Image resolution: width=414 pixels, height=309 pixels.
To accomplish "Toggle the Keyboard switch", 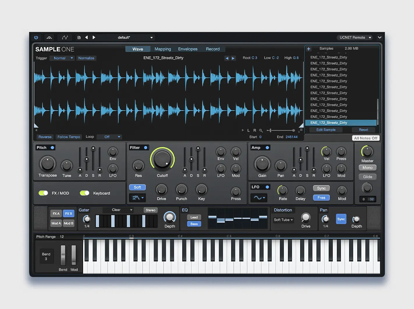I will [x=85, y=193].
